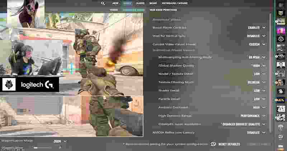287x151 pixels.
Task: Open Texture Filtering Mode dropdown showing BILINEAR
Action: [x=257, y=82]
